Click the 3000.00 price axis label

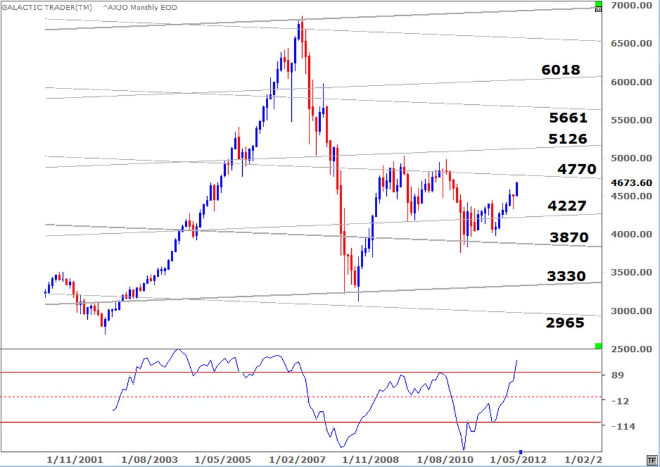point(632,311)
